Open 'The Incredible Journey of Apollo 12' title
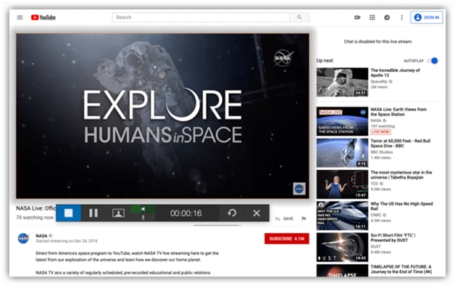This screenshot has width=455, height=286. point(395,73)
